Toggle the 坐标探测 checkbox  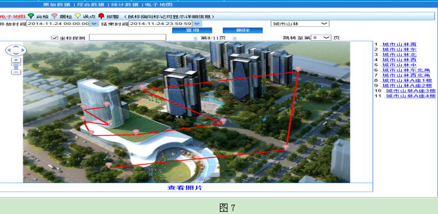click(54, 38)
